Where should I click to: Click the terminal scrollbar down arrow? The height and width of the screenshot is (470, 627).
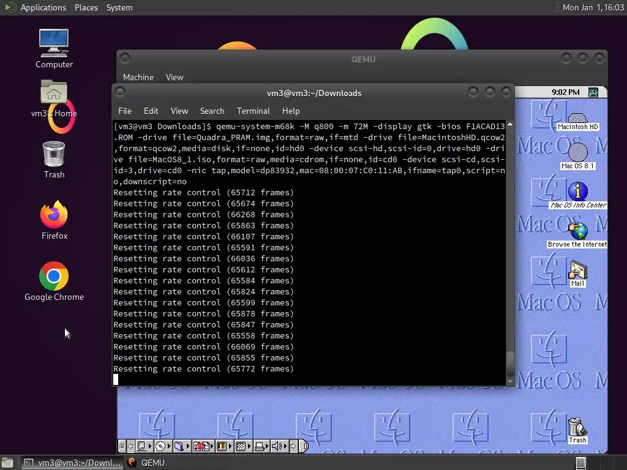pos(510,382)
